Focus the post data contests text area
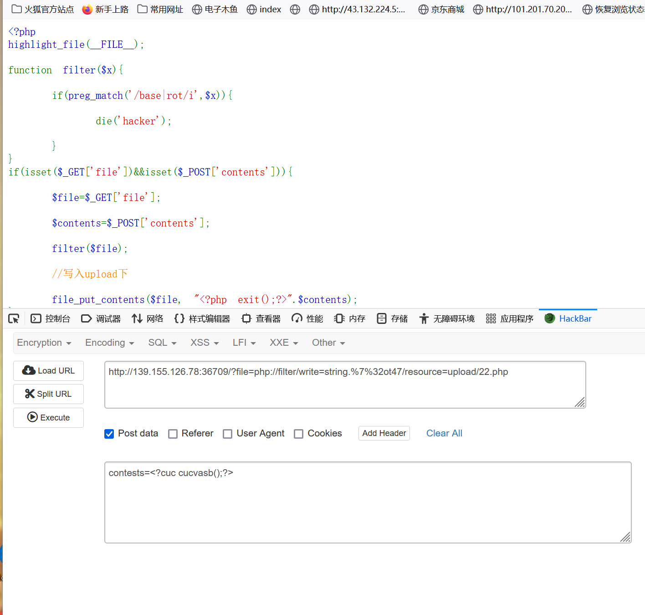The image size is (645, 615). [368, 502]
